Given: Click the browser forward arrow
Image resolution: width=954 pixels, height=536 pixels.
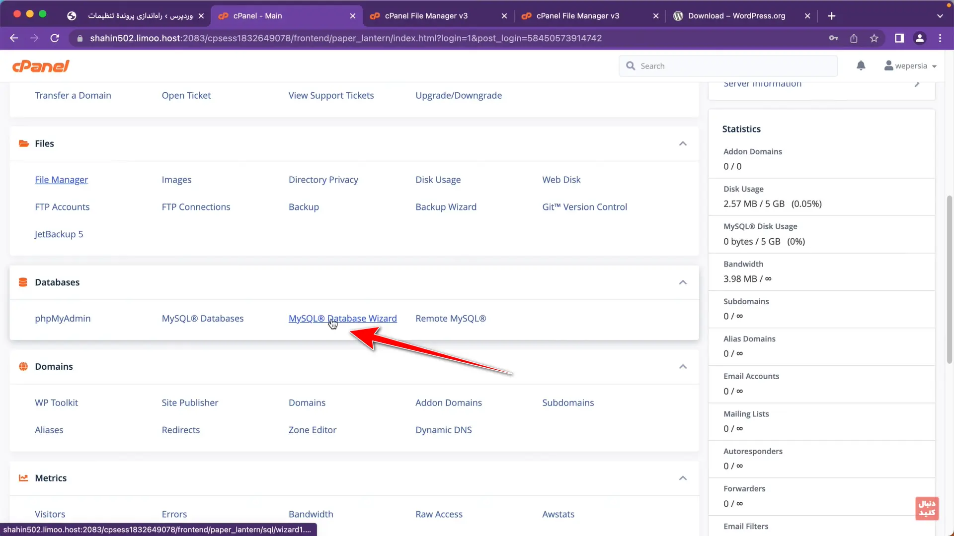Looking at the screenshot, I should tap(34, 38).
